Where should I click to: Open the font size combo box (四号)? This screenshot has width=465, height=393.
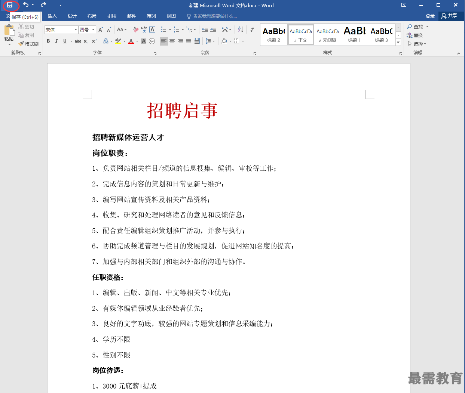(x=87, y=30)
